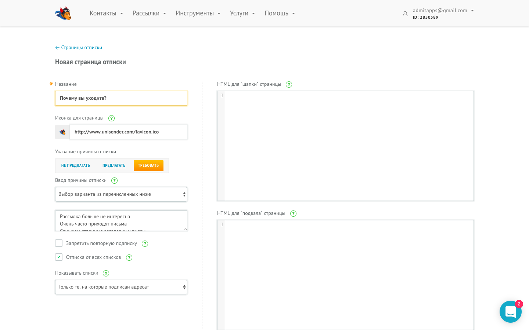
Task: Click help icon beside Ввод причины отписки
Action: [x=114, y=180]
